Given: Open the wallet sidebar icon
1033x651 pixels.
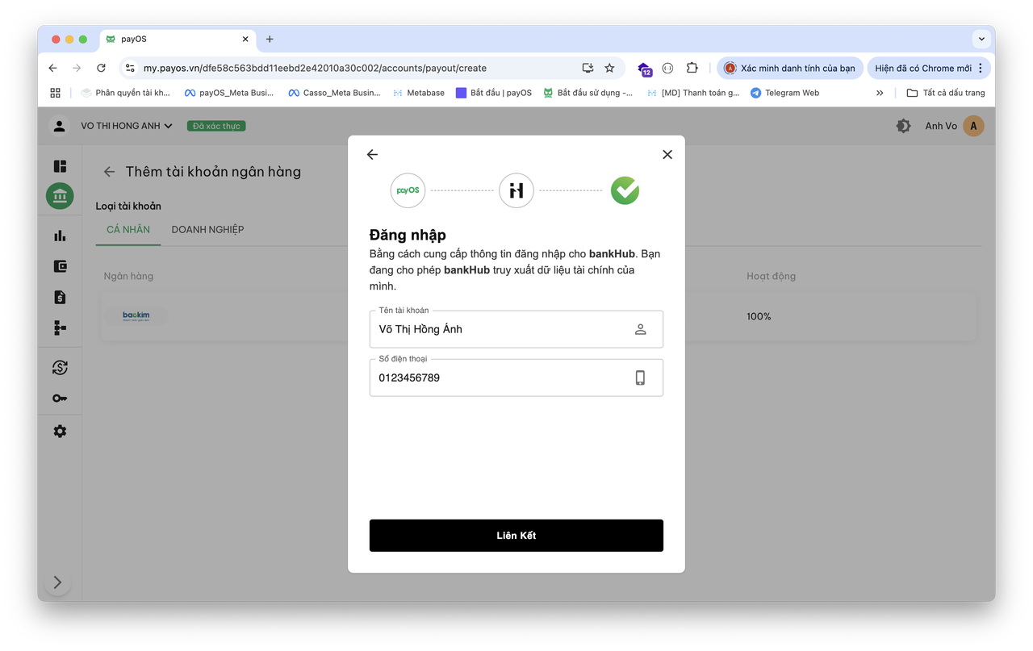Looking at the screenshot, I should click(60, 266).
